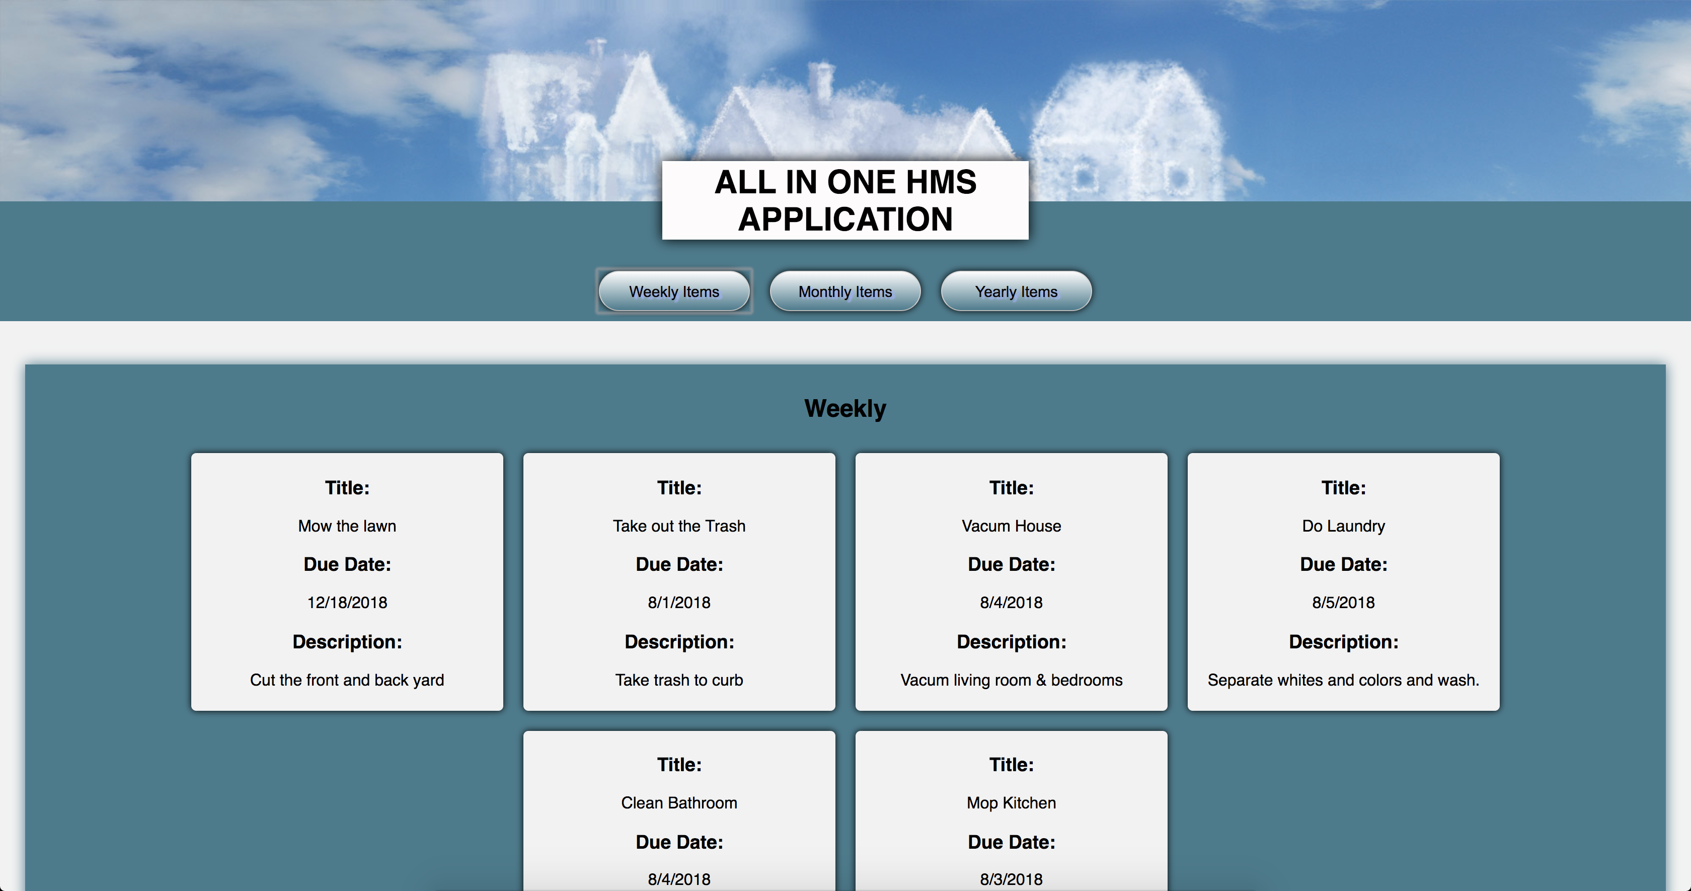
Task: Open the Clean Bathroom card title
Action: [x=679, y=803]
